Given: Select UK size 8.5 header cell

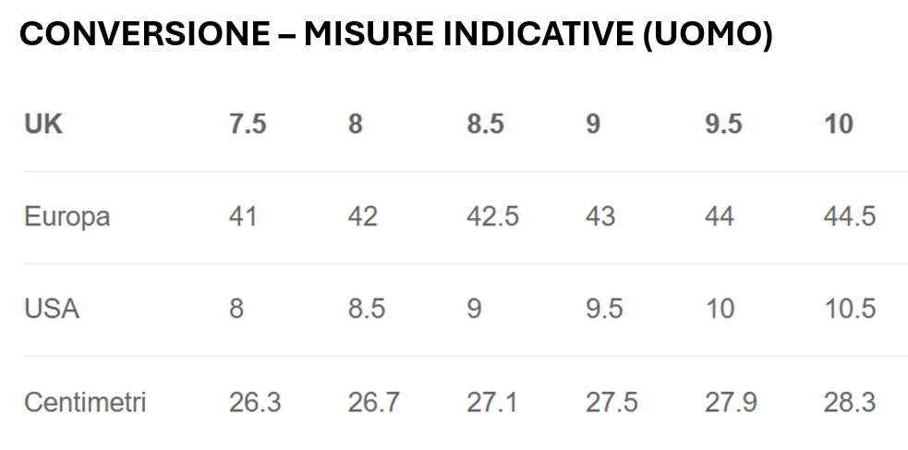Looking at the screenshot, I should point(486,124).
